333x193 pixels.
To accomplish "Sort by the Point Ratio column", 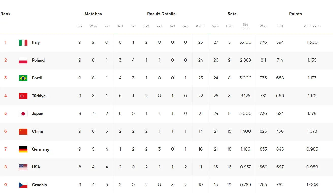I will point(312,26).
